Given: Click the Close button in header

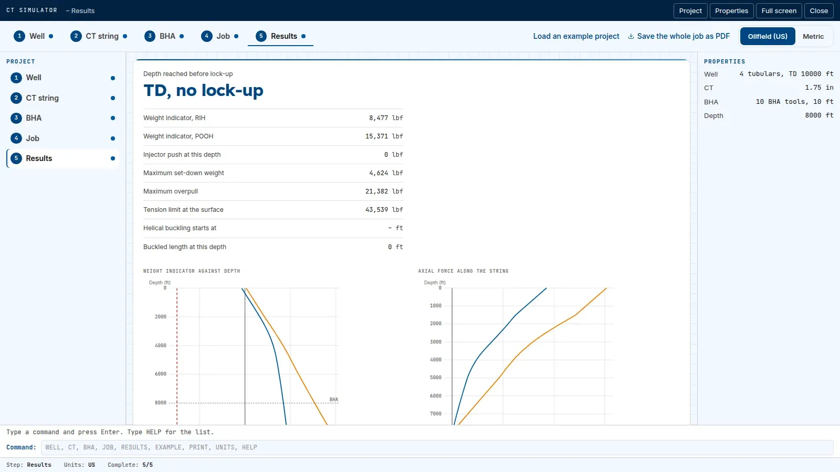Looking at the screenshot, I should (x=819, y=11).
